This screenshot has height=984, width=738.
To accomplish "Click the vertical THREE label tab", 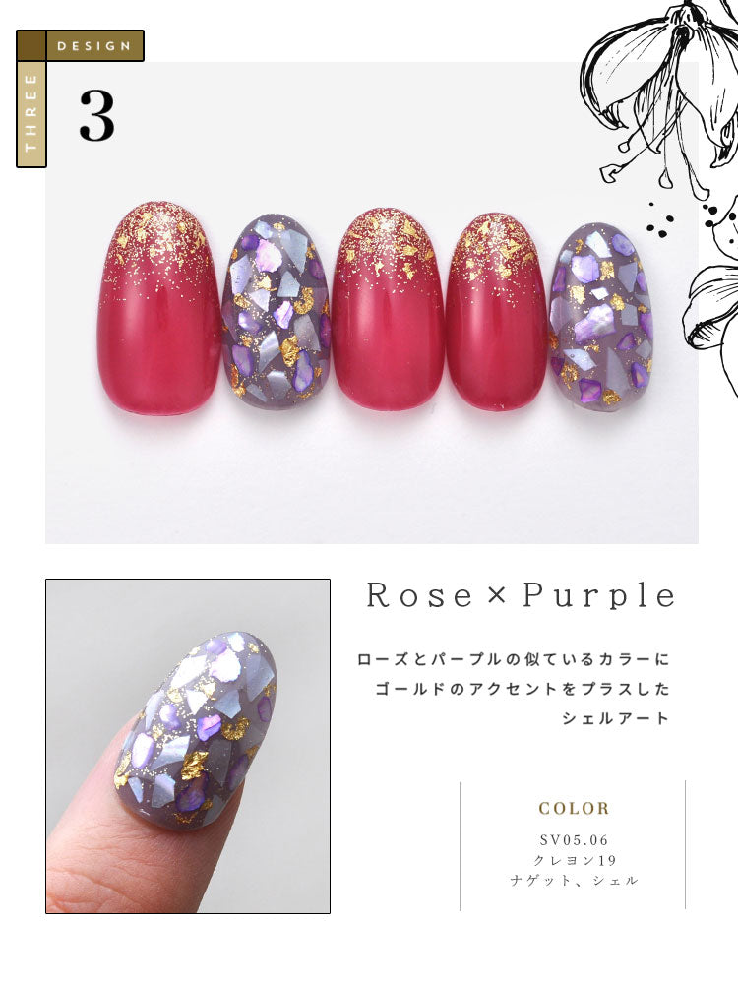I will point(31,114).
